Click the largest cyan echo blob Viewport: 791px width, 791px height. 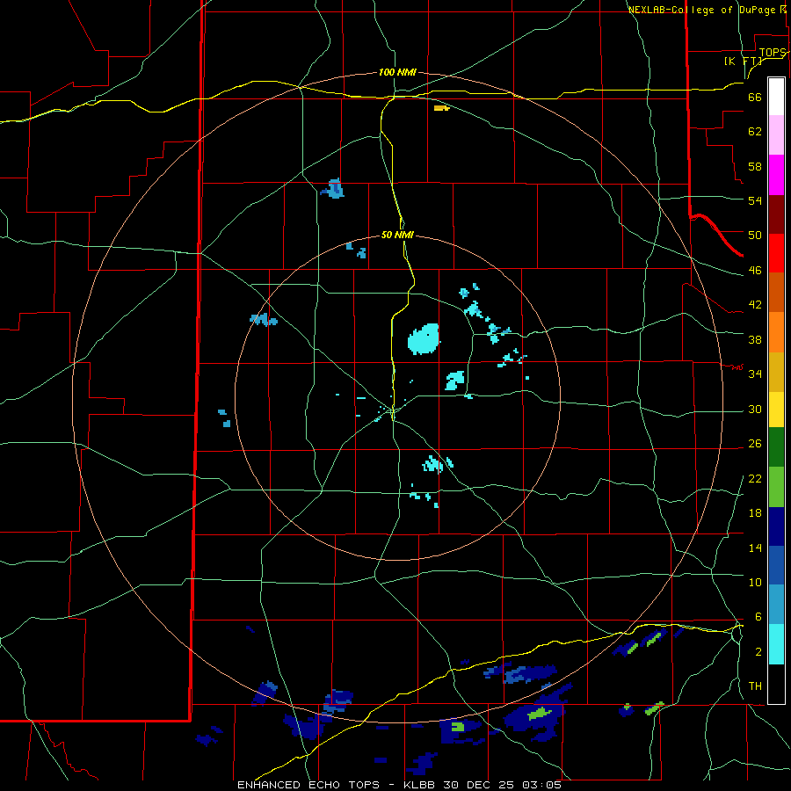[x=423, y=338]
